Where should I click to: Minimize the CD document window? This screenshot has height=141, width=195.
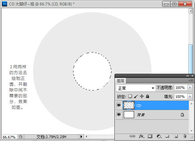(x=166, y=4)
